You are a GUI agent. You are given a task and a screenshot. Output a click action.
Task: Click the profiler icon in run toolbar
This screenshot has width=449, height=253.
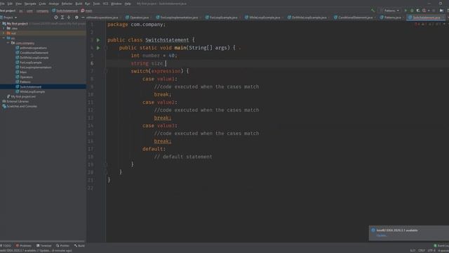424,11
